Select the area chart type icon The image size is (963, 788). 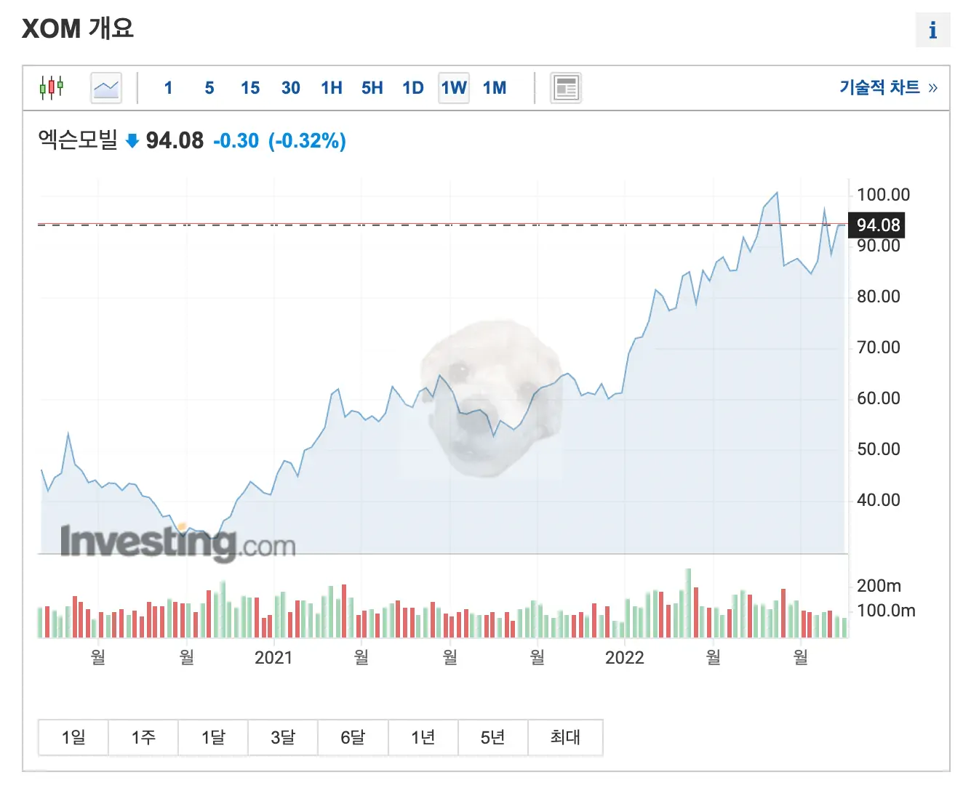point(106,88)
